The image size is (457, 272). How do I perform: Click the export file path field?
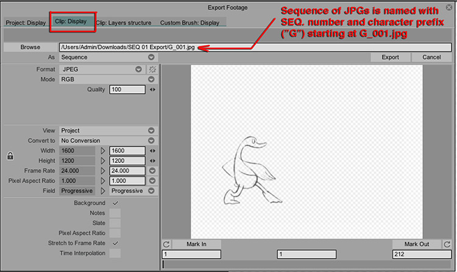[255, 47]
